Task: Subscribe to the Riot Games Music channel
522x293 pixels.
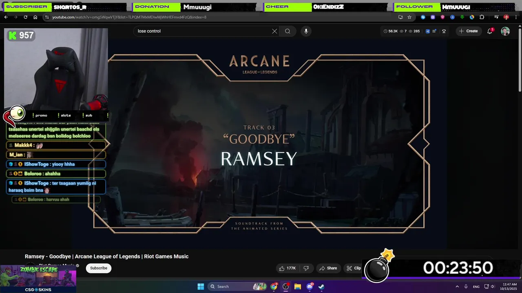Action: point(99,268)
